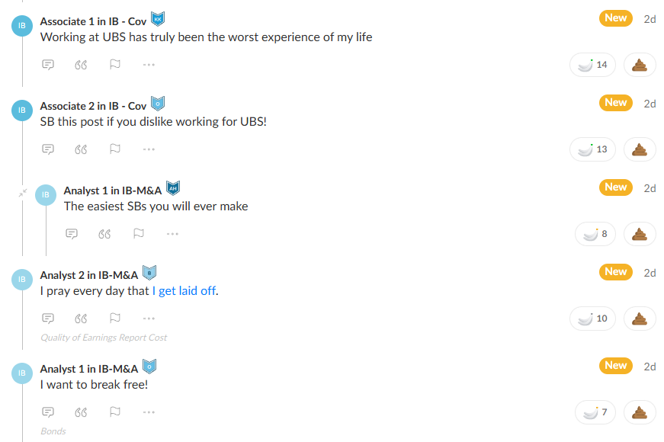This screenshot has width=664, height=442.
Task: Flag the 'I want to break free!' comment
Action: (x=115, y=412)
